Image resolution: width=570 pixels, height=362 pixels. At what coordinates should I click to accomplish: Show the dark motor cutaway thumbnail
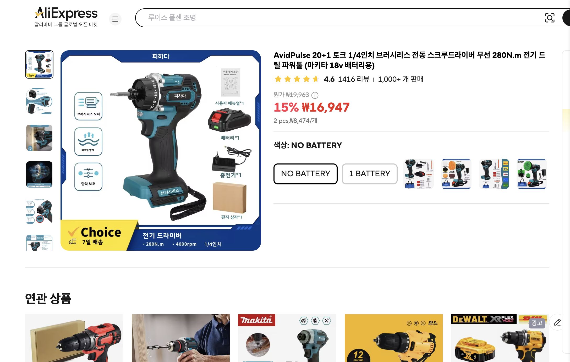[39, 174]
